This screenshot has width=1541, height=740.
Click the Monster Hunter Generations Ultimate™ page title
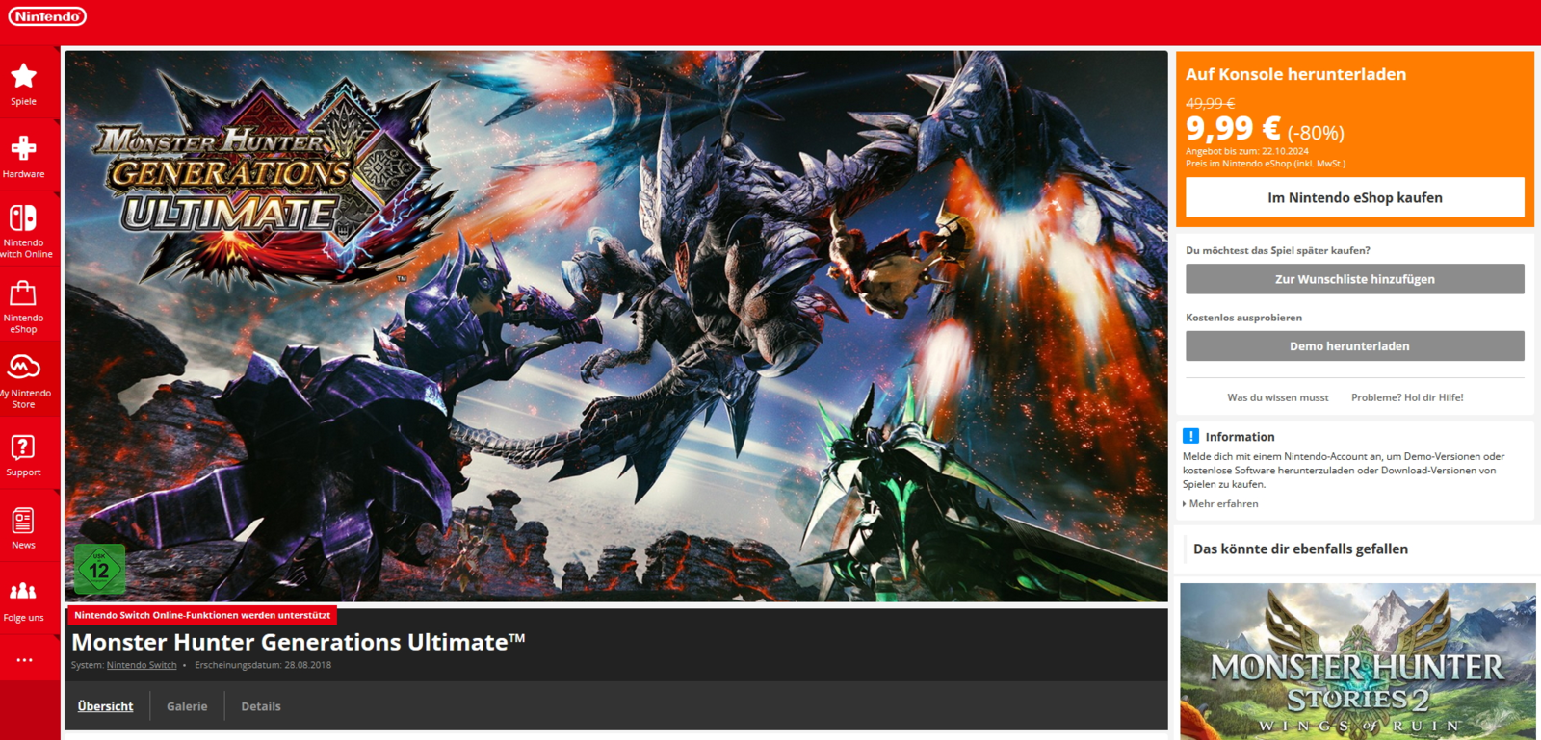point(299,642)
